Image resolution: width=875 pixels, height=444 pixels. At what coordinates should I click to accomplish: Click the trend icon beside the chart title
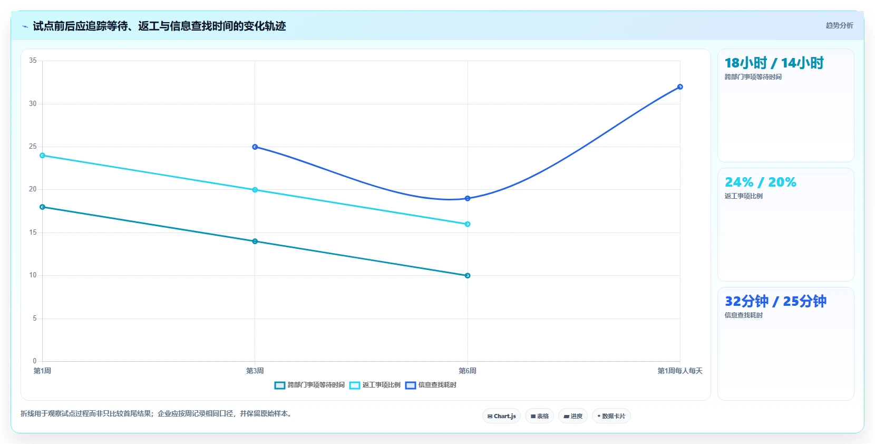point(25,26)
